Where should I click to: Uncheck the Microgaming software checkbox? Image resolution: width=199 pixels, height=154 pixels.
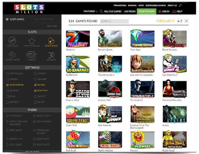pos(7,85)
